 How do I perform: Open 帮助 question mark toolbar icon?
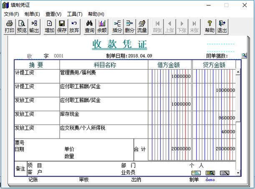(210, 27)
